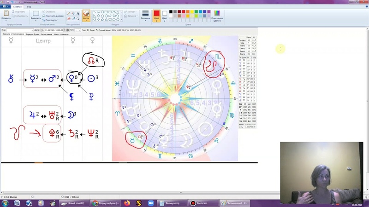
Task: Click the Save icon in title bar
Action: pos(8,2)
